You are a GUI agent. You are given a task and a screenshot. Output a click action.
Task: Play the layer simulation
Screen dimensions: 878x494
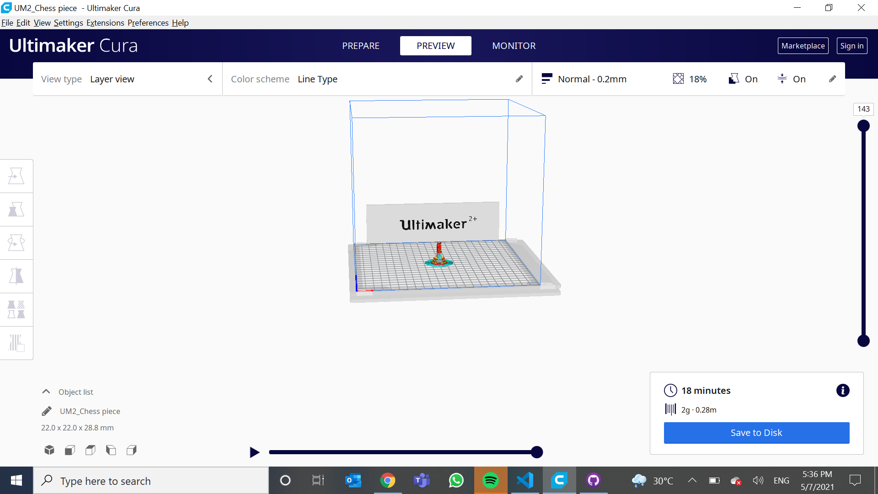pyautogui.click(x=254, y=452)
